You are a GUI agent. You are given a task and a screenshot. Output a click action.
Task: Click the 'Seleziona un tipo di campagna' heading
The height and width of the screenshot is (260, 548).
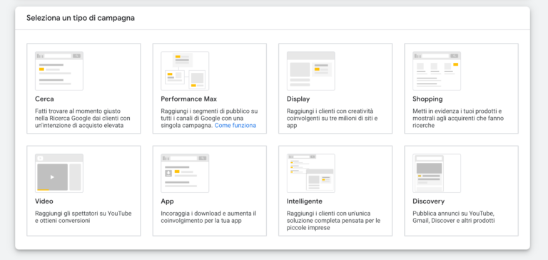pyautogui.click(x=81, y=18)
